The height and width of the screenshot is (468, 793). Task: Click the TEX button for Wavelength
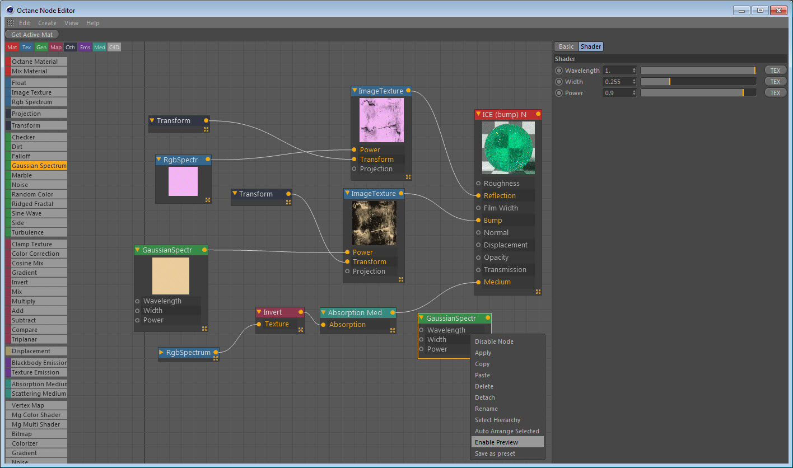(776, 71)
